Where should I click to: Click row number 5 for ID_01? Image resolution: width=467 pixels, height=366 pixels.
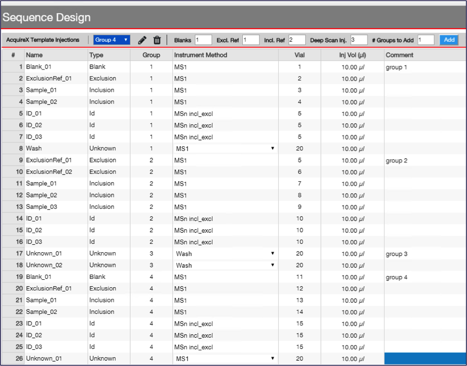(x=13, y=113)
